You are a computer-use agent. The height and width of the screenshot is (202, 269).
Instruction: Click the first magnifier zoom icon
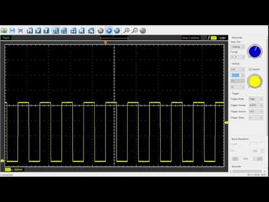point(127,30)
